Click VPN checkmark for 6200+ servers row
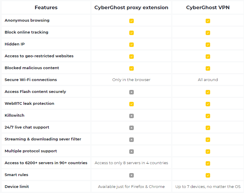The image size is (244, 193). pos(208,163)
